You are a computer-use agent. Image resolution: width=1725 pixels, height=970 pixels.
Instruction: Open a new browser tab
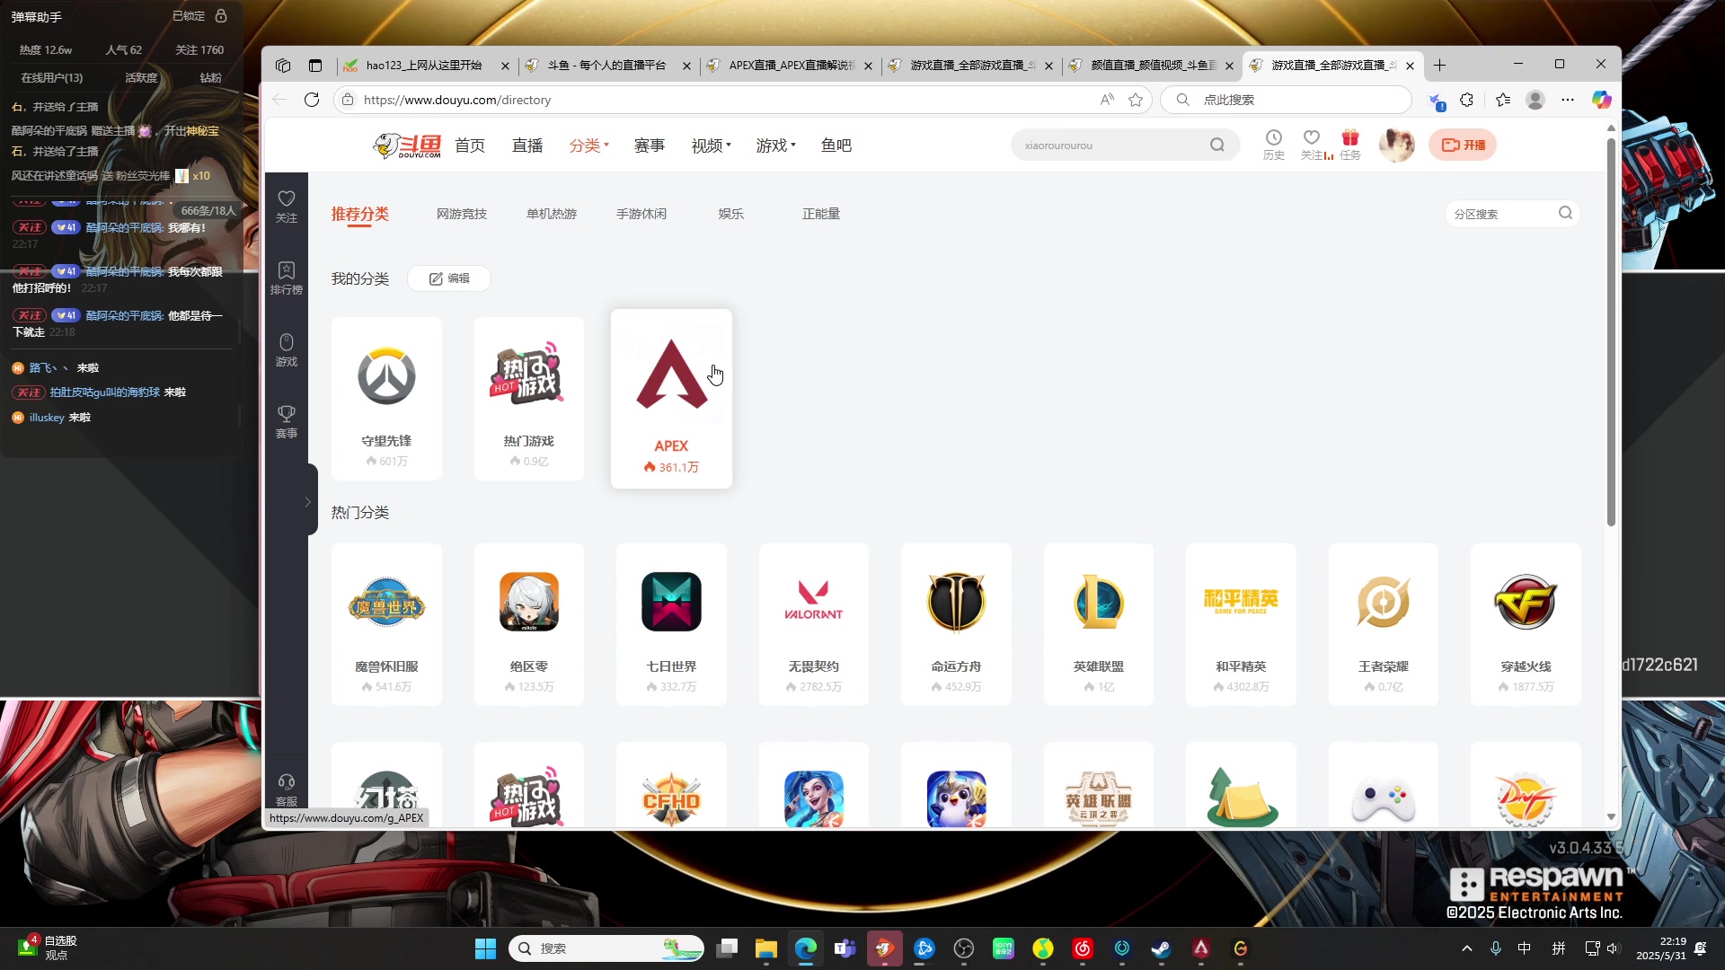[1439, 65]
